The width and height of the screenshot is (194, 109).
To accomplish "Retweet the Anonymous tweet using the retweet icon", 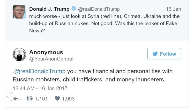I will point(31,99).
